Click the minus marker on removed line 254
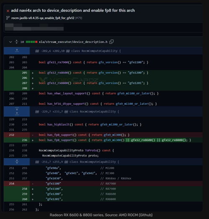This screenshot has width=209, height=219. tap(33, 184)
